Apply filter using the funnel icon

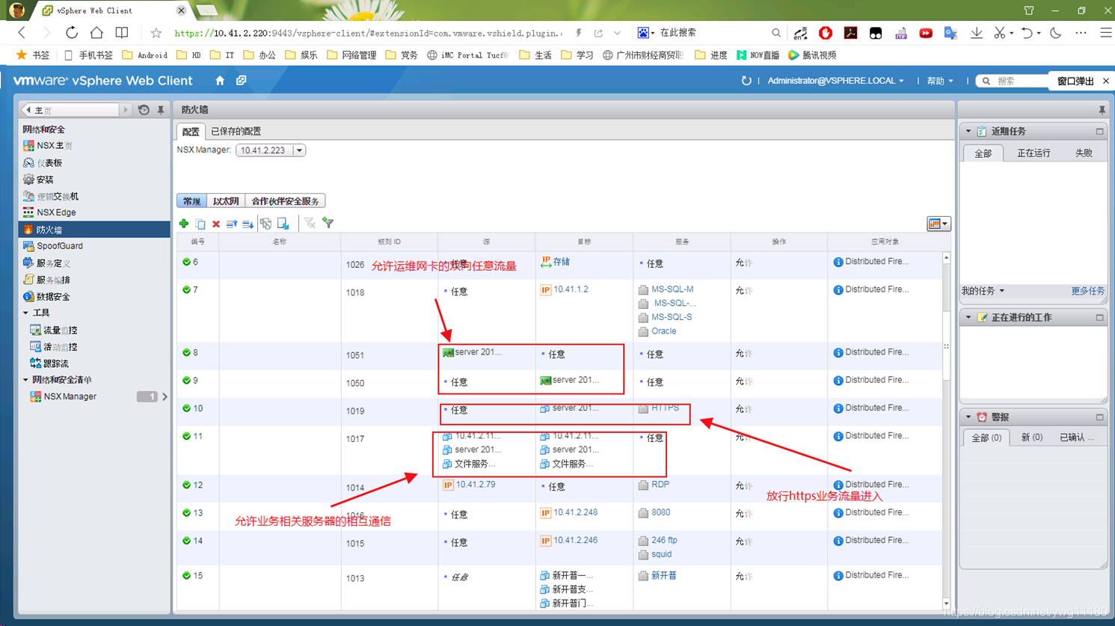point(328,223)
